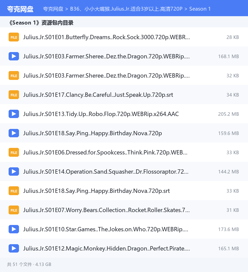Go to 夸克网盘 root in breadcrumb

coord(53,9)
